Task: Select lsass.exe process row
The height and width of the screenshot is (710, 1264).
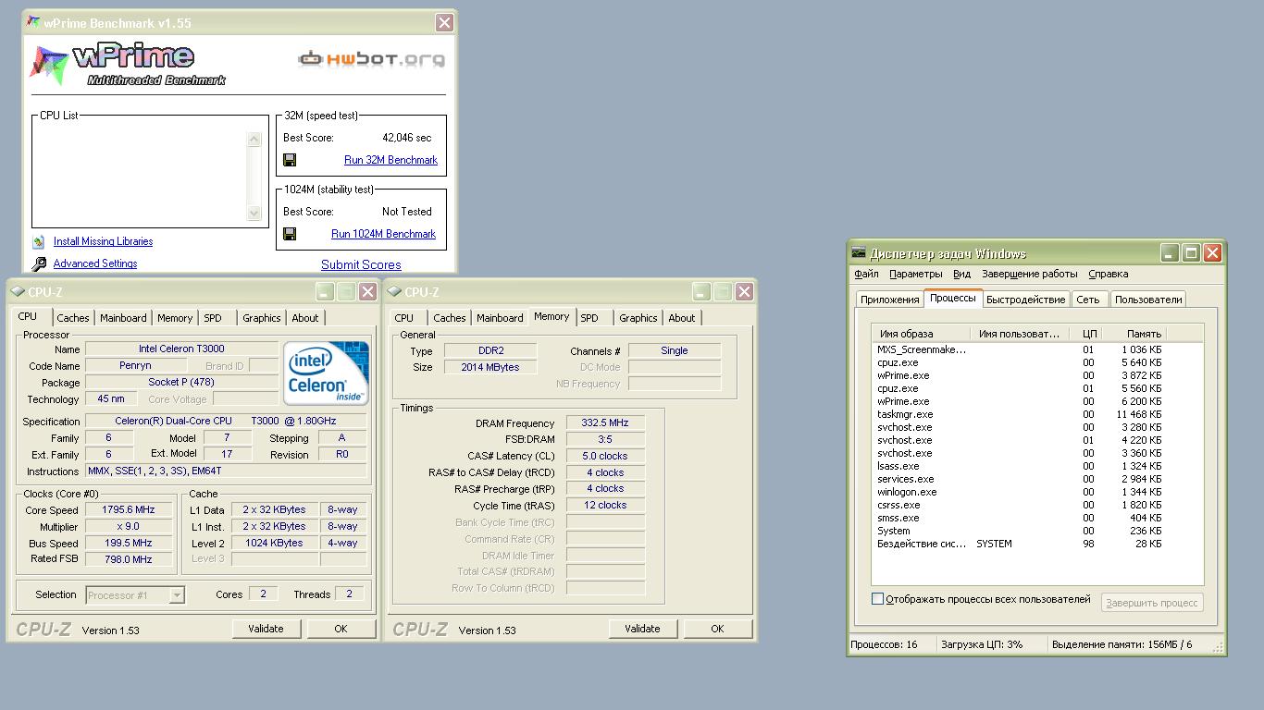Action: tap(1020, 466)
